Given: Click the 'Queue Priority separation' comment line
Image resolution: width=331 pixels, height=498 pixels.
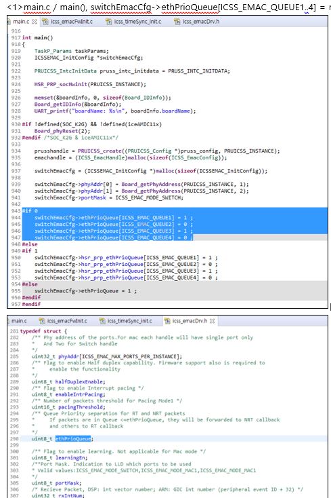Looking at the screenshot, I should point(108,413).
